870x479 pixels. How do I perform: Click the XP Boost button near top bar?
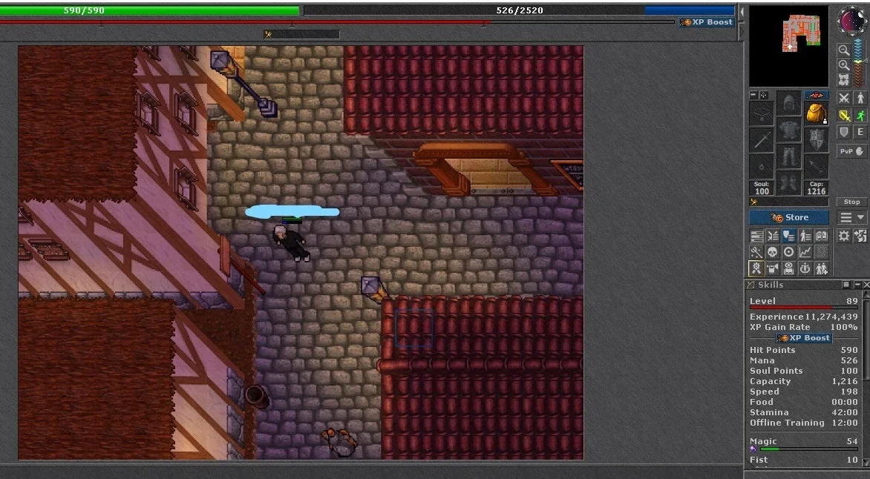coord(707,22)
